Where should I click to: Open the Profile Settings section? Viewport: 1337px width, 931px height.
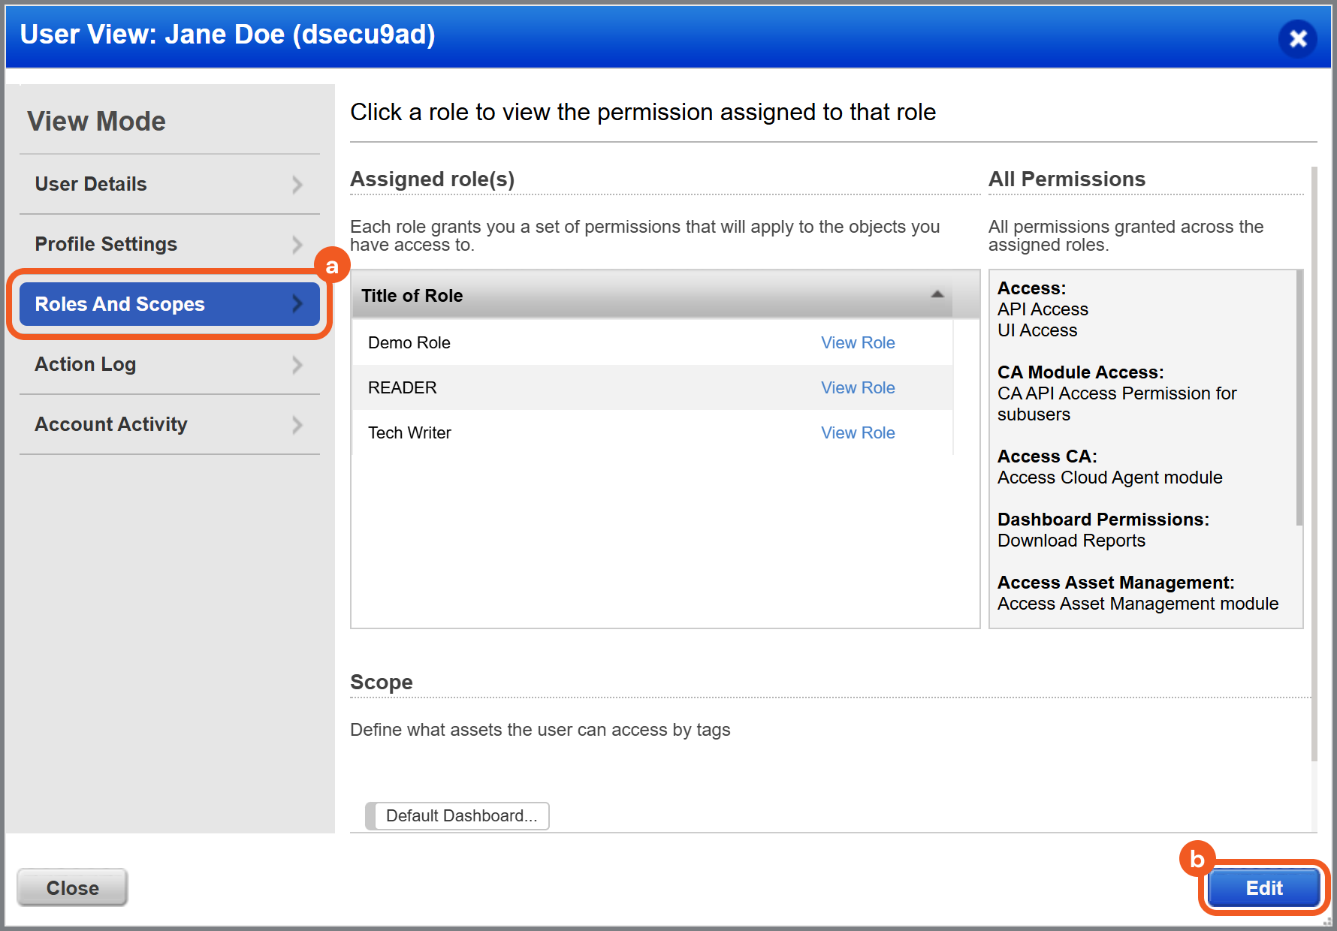(106, 245)
